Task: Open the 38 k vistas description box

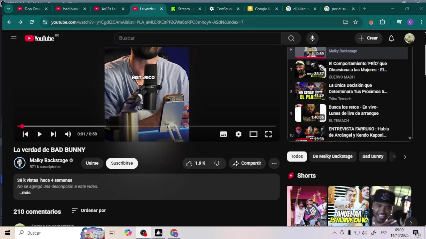Action: 146,187
